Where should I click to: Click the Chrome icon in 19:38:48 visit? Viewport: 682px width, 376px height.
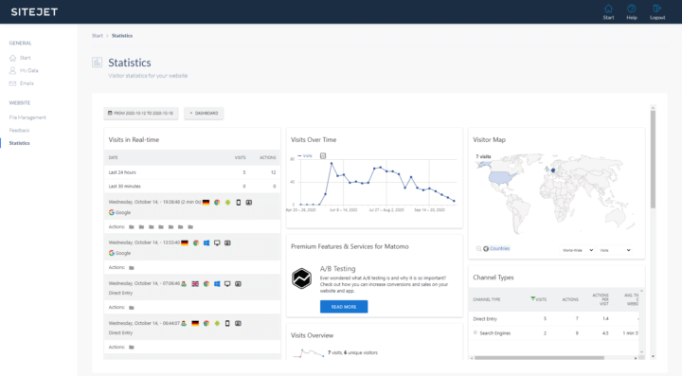[x=217, y=202]
